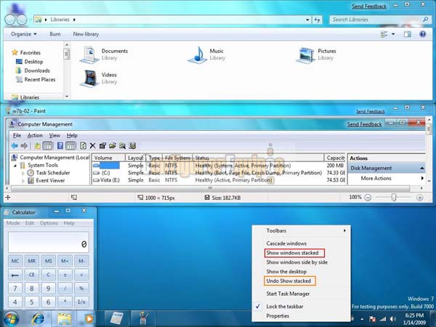Click the Delete X icon in Computer Management toolbar
This screenshot has height=327, width=436.
(92, 145)
